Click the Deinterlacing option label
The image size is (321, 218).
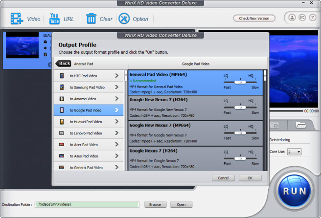click(279, 140)
